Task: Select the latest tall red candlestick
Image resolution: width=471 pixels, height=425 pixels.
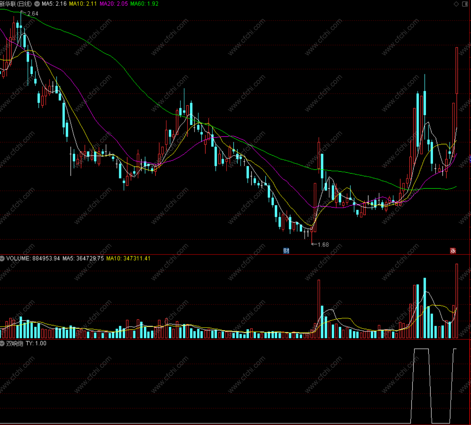Action: tap(457, 70)
